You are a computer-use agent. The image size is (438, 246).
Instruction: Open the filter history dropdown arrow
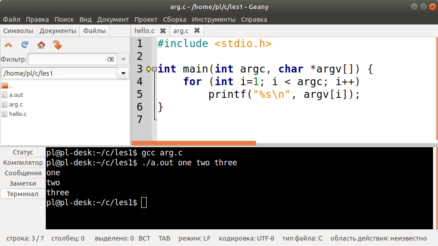[x=123, y=59]
